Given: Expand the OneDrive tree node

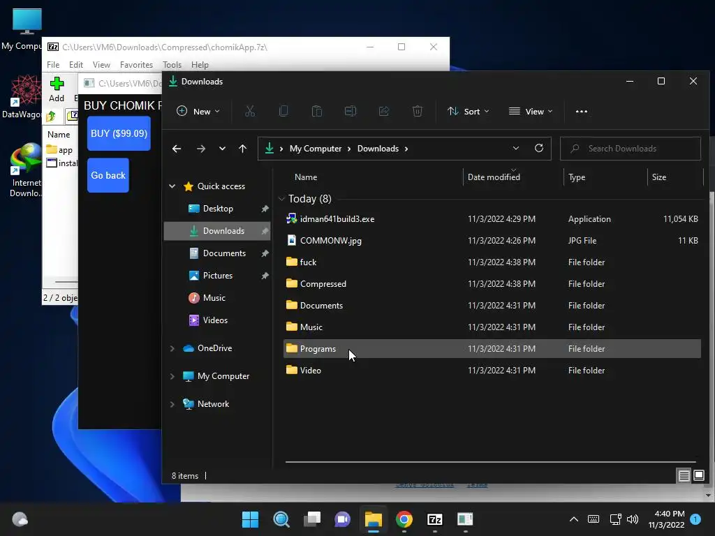Looking at the screenshot, I should [x=172, y=348].
